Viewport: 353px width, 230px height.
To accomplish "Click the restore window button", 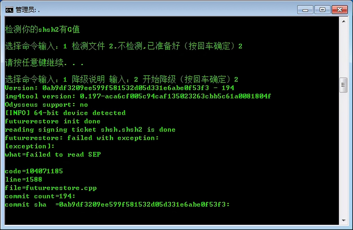I will (322, 9).
